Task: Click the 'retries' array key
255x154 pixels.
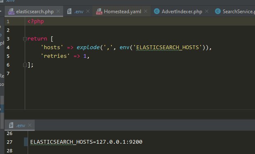Action: pos(55,56)
